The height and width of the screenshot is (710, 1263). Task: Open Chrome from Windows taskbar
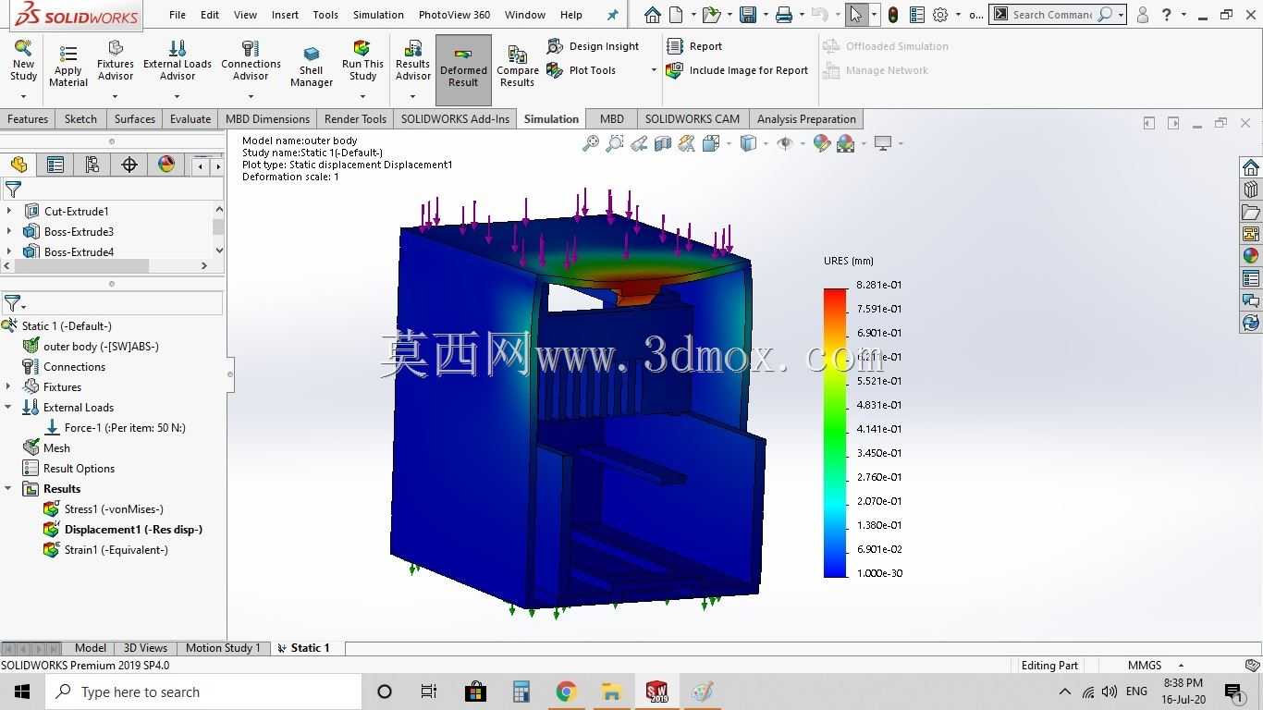(x=566, y=692)
